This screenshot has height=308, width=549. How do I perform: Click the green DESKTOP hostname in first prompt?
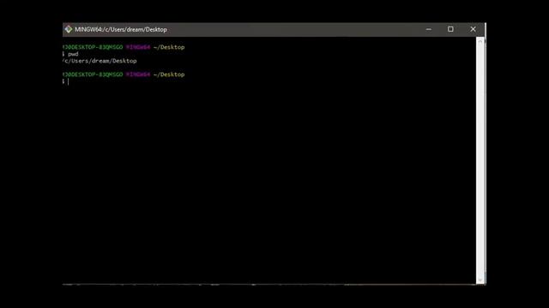tap(93, 47)
